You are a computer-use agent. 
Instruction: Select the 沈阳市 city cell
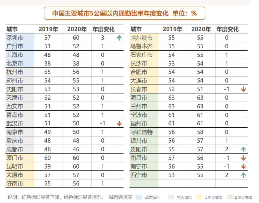click(20, 89)
